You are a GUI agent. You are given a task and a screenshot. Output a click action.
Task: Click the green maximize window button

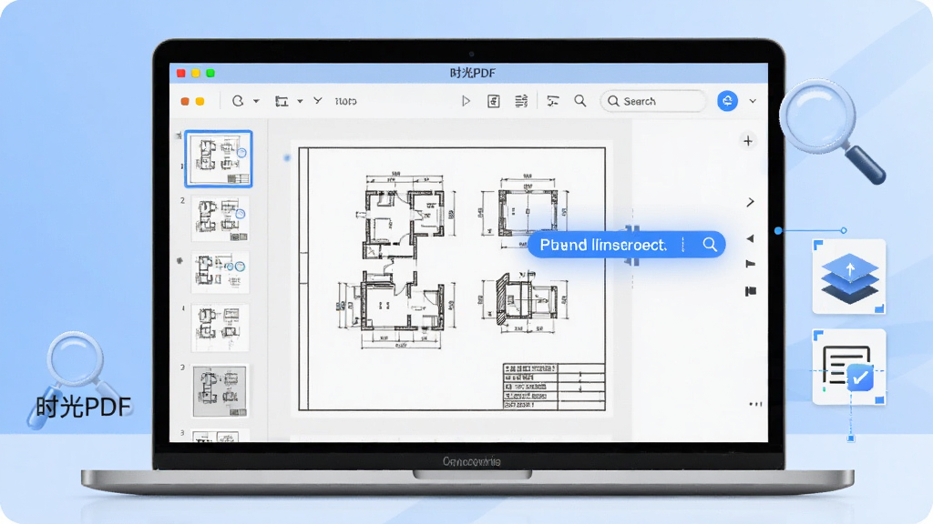(210, 73)
